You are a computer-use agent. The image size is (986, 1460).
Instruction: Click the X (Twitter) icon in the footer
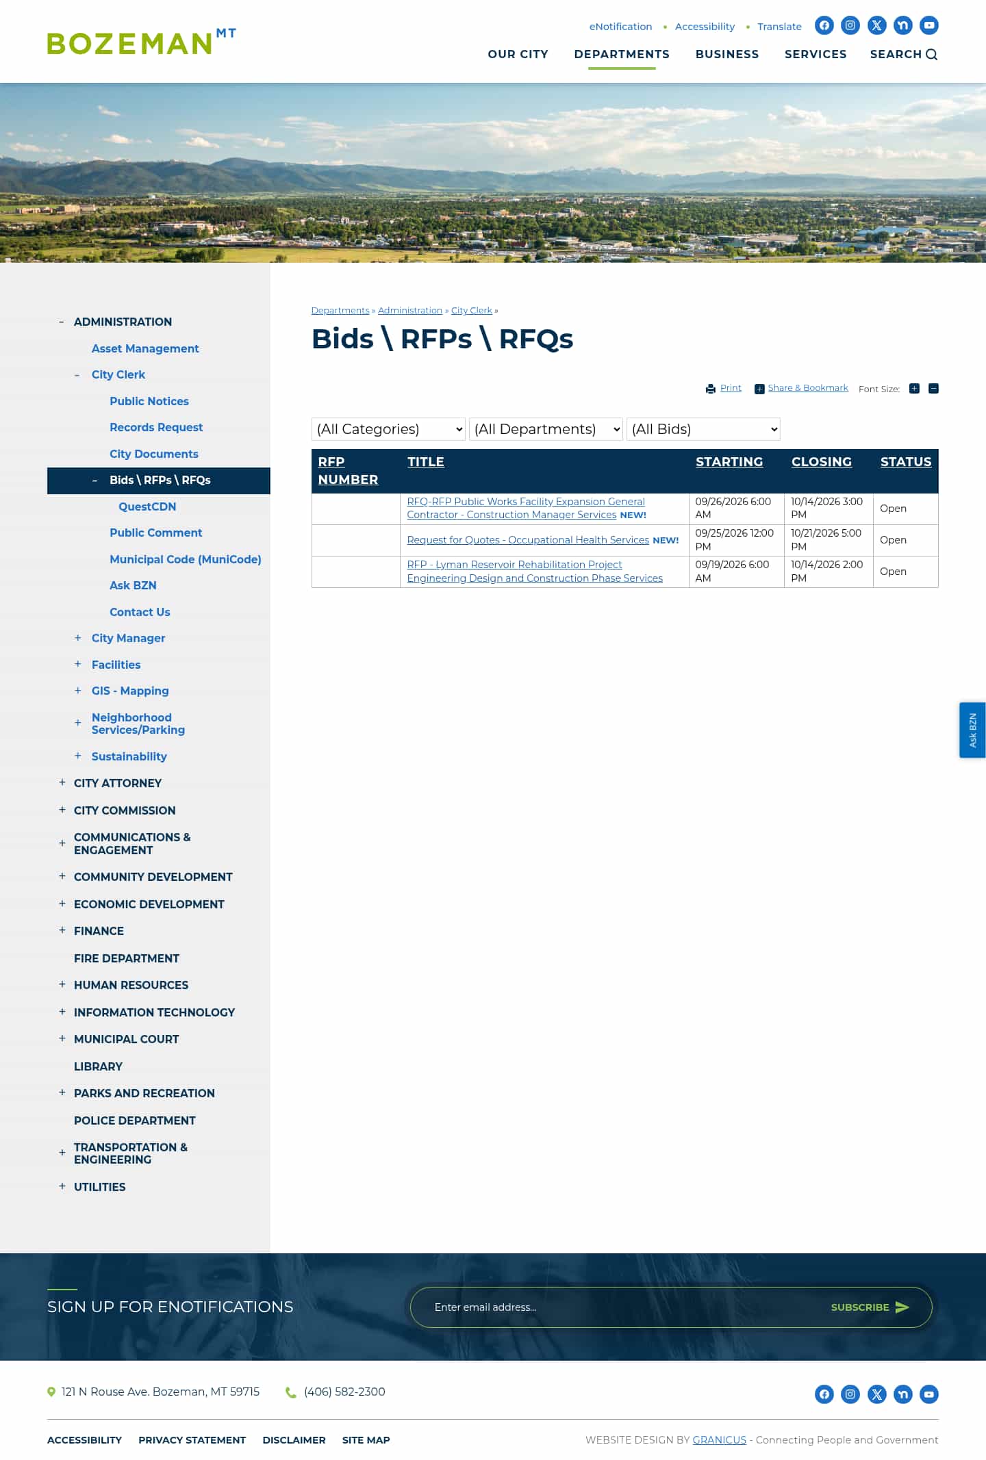click(x=876, y=1394)
